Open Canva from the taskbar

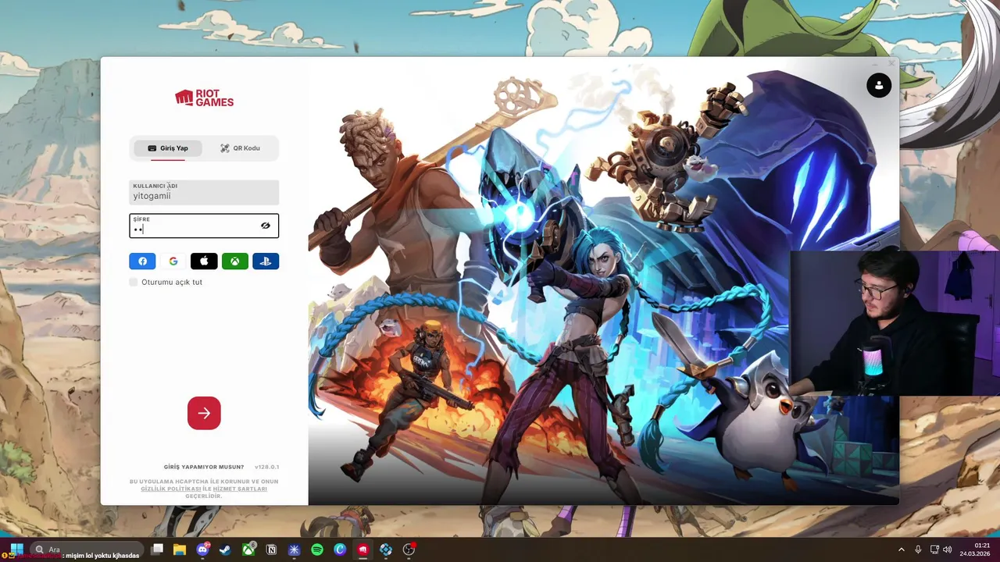[x=340, y=550]
